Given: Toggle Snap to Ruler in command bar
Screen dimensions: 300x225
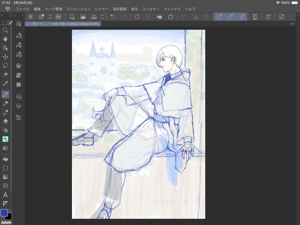Looking at the screenshot, I should point(219,16).
